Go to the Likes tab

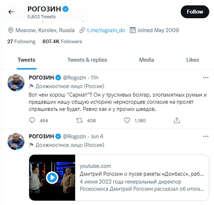tap(192, 60)
